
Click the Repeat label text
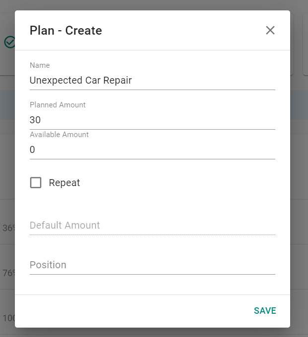click(x=64, y=183)
